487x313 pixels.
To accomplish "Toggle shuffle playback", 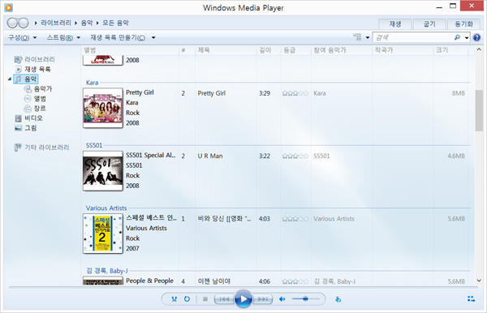I will coord(175,299).
